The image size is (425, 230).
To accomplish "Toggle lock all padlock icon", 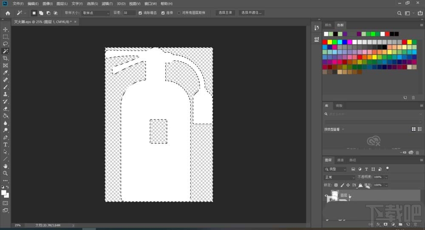I will coord(360,185).
